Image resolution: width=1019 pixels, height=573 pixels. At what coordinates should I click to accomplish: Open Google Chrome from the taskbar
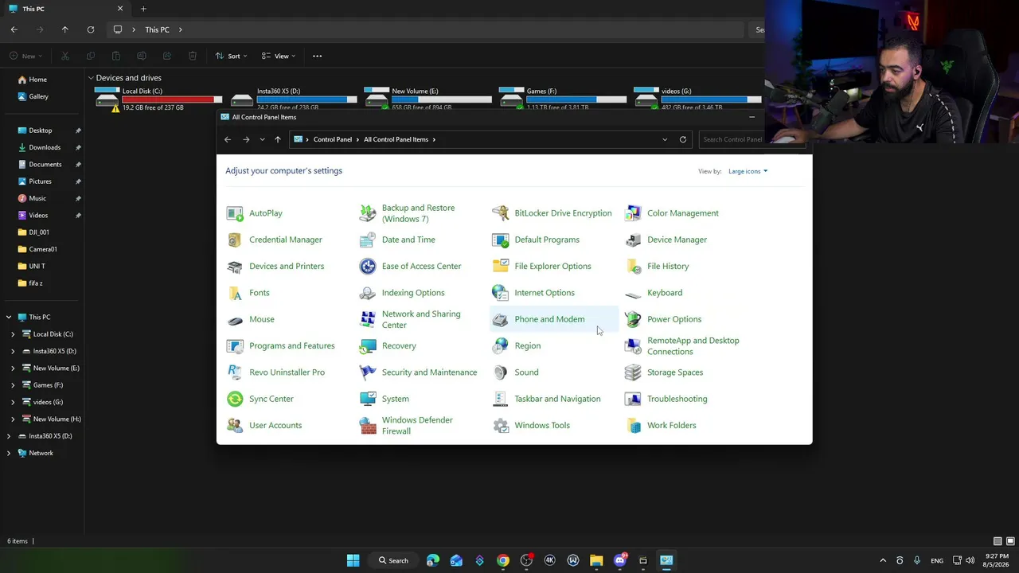pos(503,560)
